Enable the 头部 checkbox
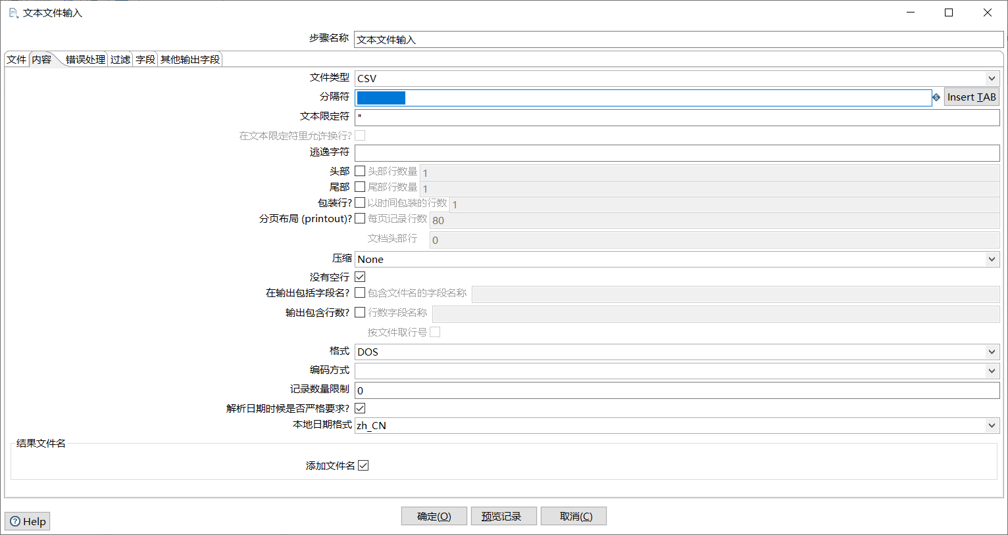Screen dimensions: 1008x535 point(360,171)
